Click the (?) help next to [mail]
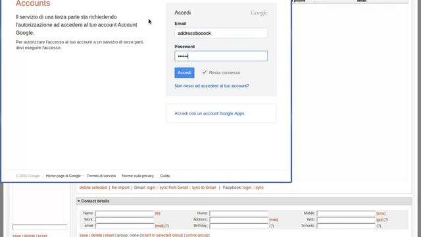The height and width of the screenshot is (237, 421). (x=166, y=226)
